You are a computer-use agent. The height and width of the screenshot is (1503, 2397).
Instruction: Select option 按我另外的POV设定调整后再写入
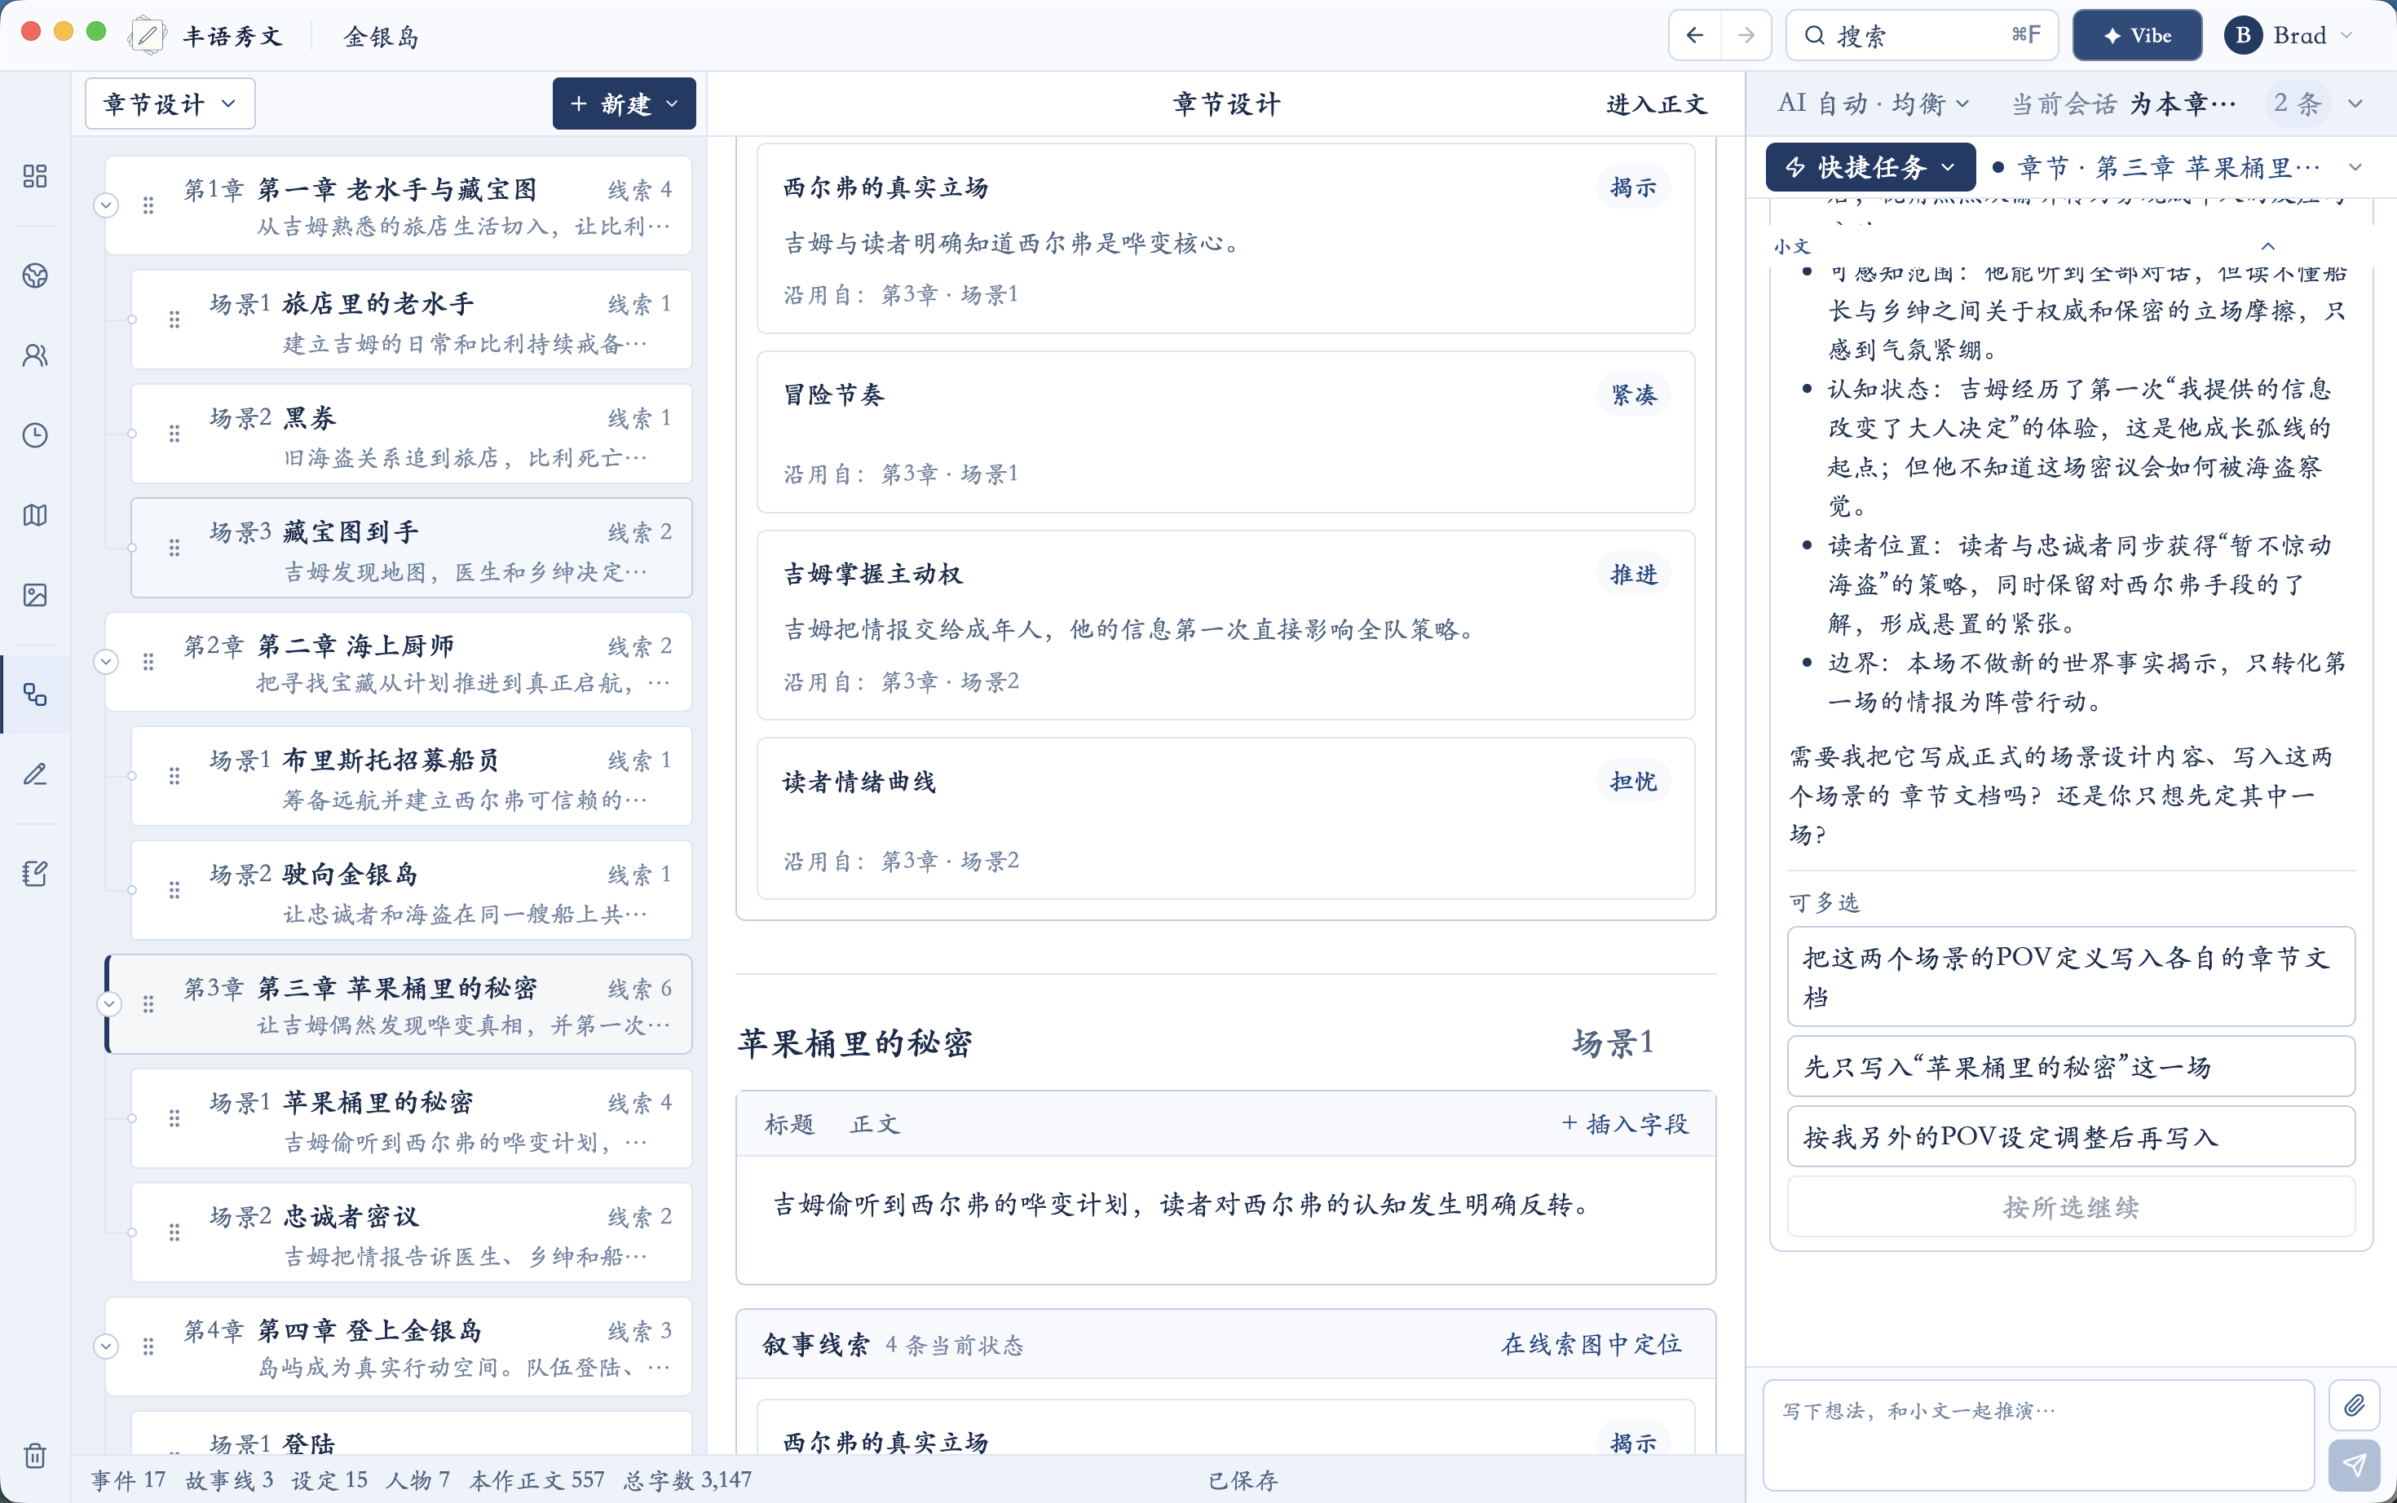[2071, 1136]
